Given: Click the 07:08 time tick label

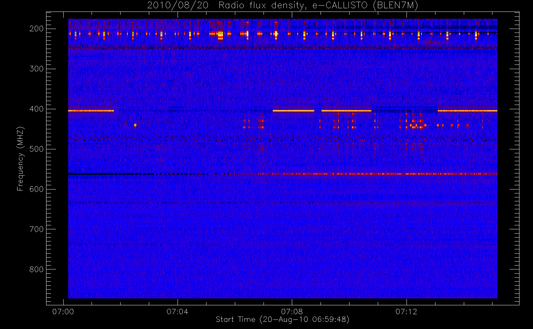Looking at the screenshot, I should 292,312.
